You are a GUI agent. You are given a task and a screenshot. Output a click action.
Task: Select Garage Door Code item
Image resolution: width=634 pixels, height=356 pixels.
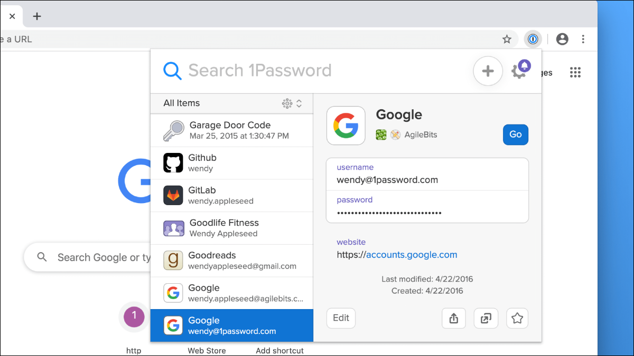pyautogui.click(x=232, y=130)
